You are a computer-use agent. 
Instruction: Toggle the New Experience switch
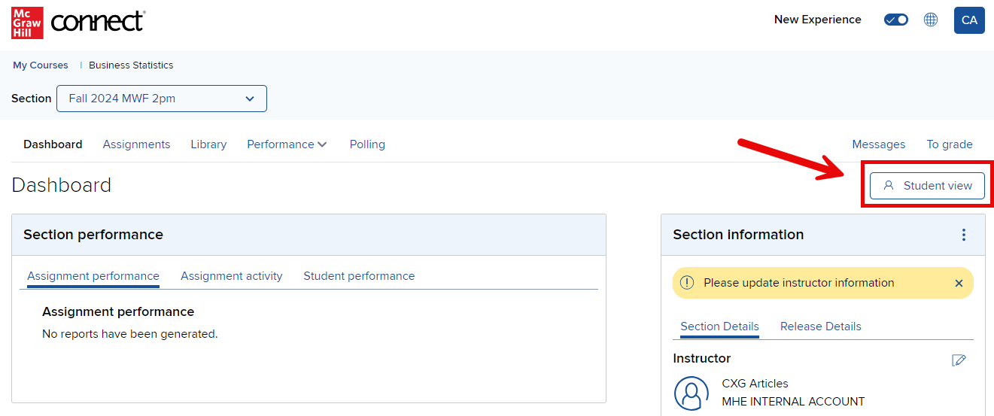896,20
